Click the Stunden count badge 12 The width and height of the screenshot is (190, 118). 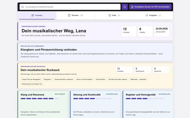tap(81, 15)
